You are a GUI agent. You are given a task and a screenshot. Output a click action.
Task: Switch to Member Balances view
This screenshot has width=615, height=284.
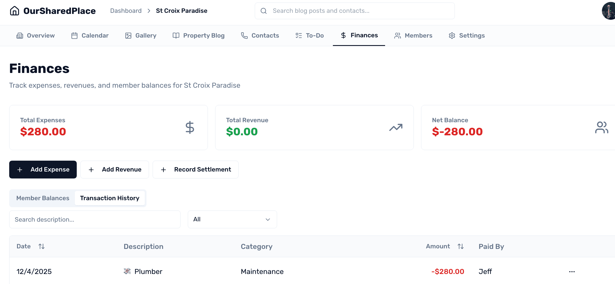coord(43,198)
